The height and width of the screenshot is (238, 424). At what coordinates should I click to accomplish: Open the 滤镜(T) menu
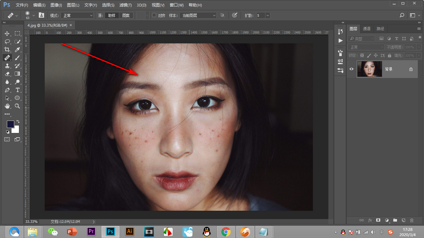coord(125,5)
